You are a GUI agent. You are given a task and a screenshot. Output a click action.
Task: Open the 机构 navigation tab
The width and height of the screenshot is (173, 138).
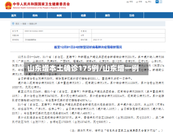coord(35,15)
